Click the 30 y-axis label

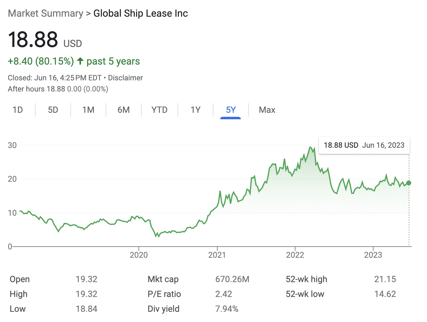(x=12, y=145)
